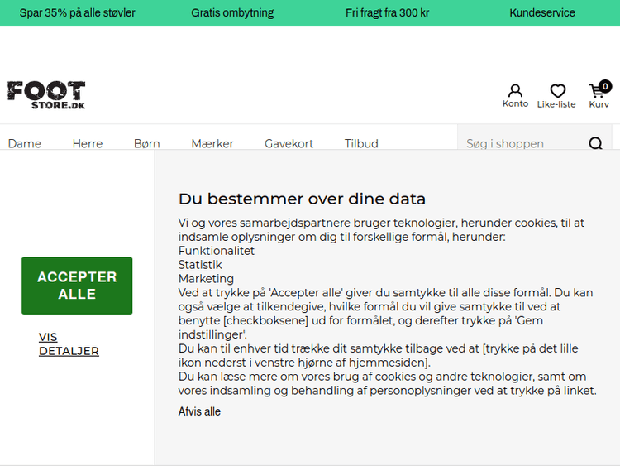Viewport: 620px width, 466px height.
Task: Select the Børn menu item
Action: [x=147, y=144]
